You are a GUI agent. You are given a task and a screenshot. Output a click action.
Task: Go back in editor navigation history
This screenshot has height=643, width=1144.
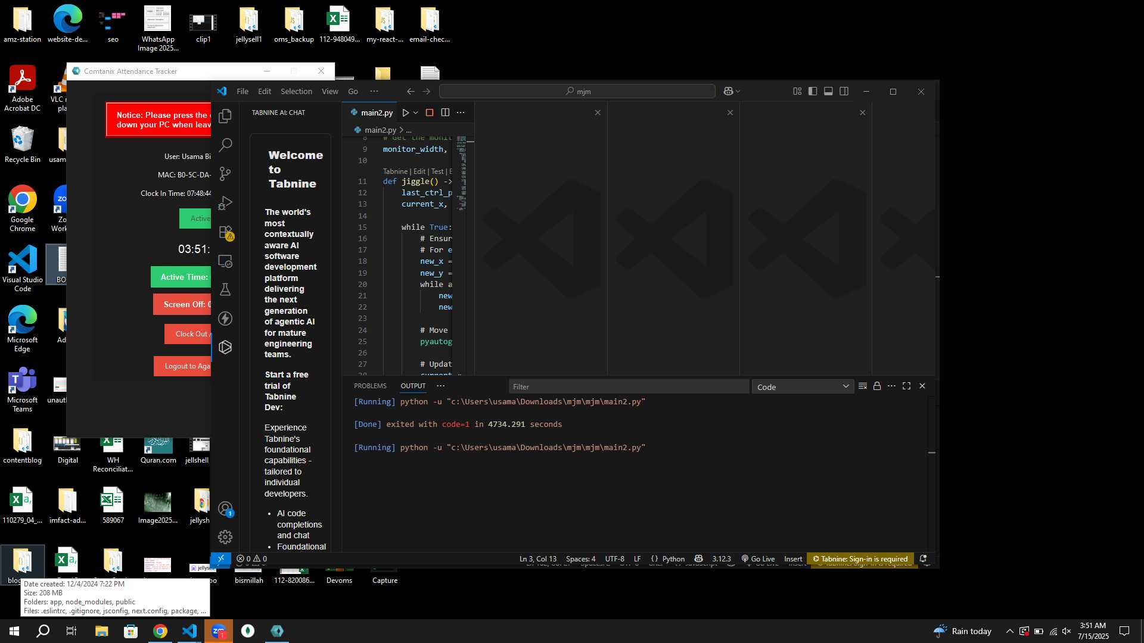411,91
